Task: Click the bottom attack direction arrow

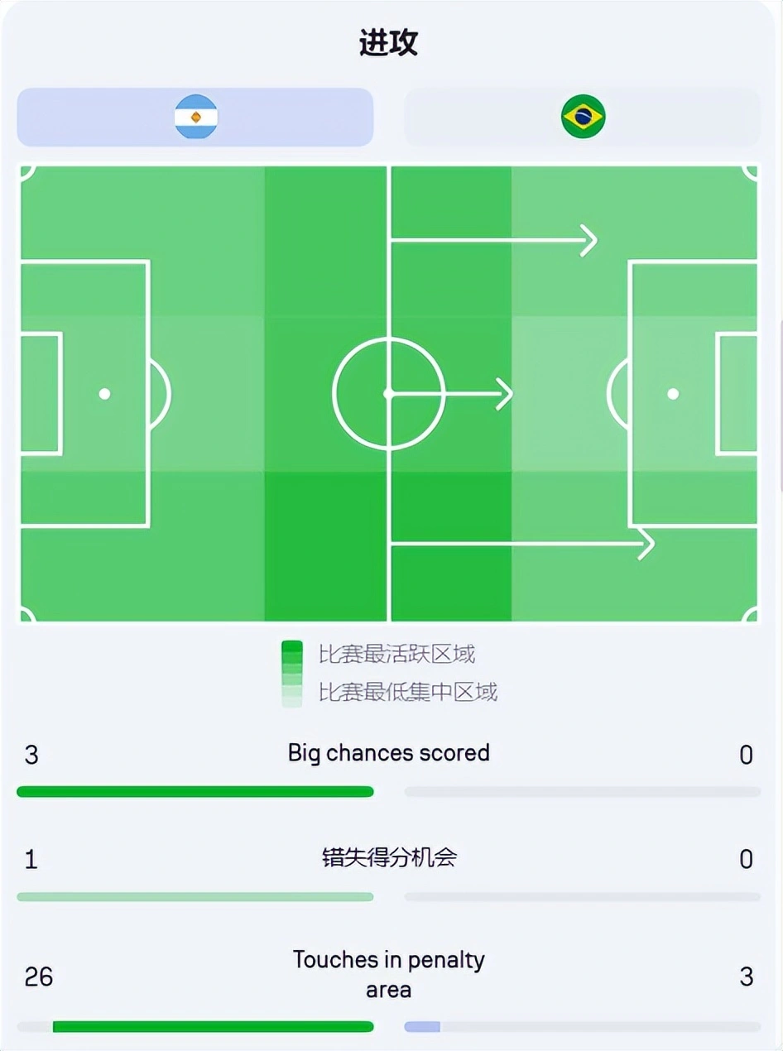Action: (x=522, y=544)
